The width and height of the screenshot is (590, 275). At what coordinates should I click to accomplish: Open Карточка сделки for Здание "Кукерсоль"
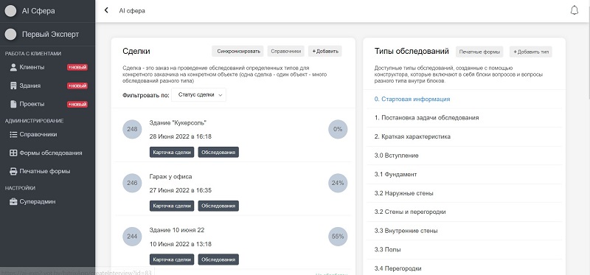pyautogui.click(x=172, y=153)
